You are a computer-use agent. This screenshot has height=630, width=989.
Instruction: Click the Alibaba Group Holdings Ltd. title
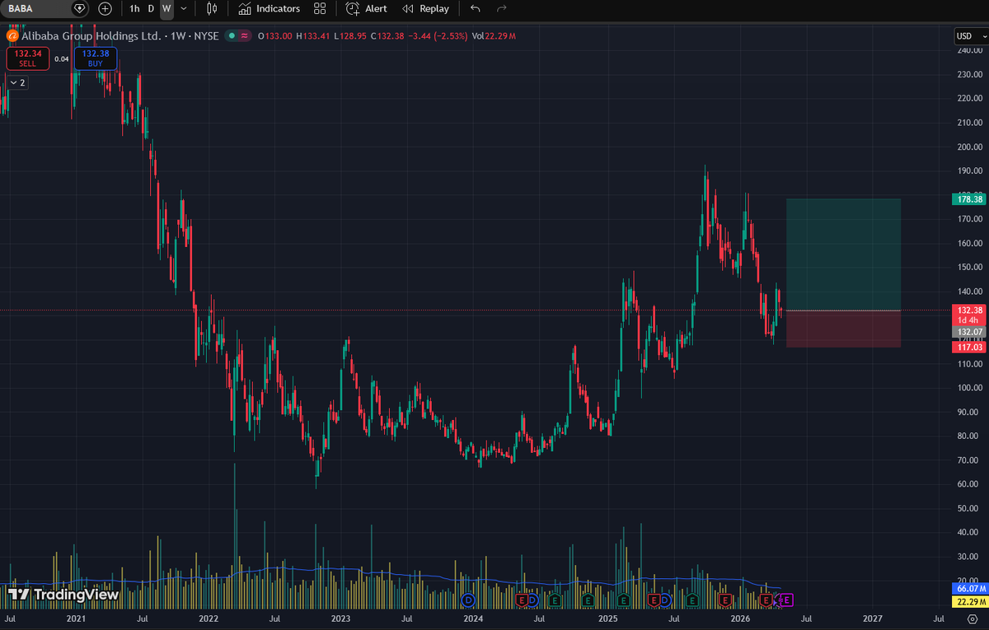[x=91, y=36]
